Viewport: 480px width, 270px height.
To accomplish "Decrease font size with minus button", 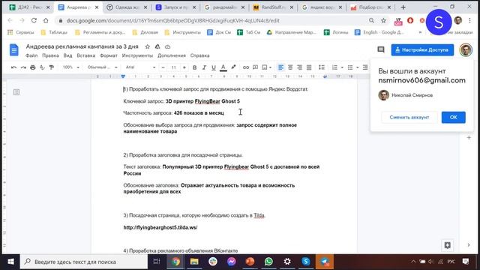I will click(163, 67).
